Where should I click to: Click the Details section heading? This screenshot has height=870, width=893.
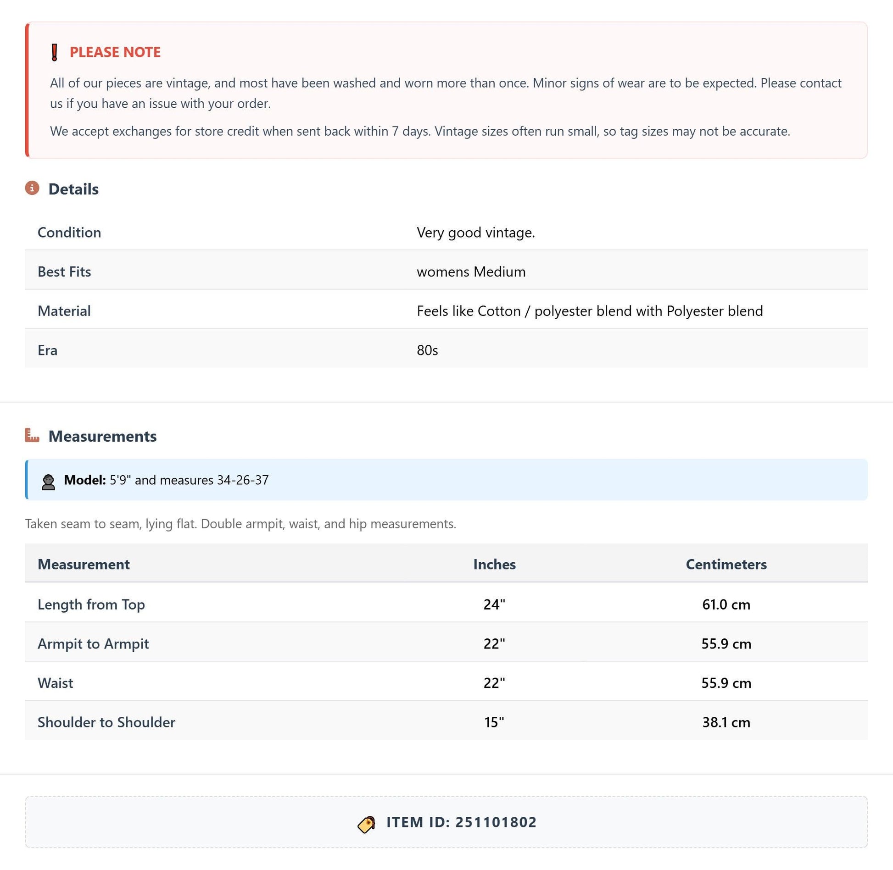click(x=73, y=189)
